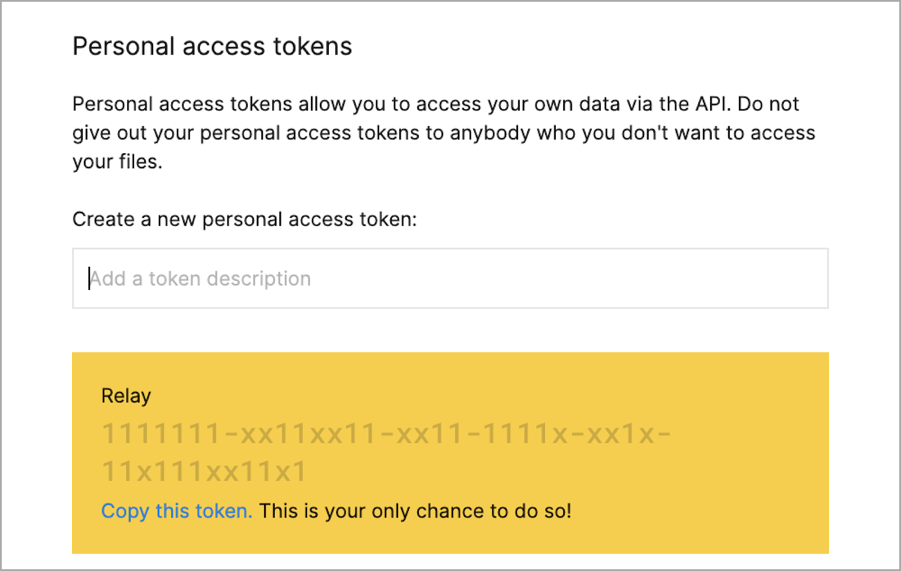Click the "Personal access tokens" heading

[x=212, y=46]
